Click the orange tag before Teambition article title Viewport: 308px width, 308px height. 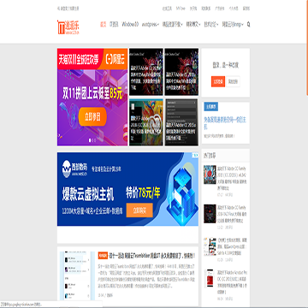[103, 256]
